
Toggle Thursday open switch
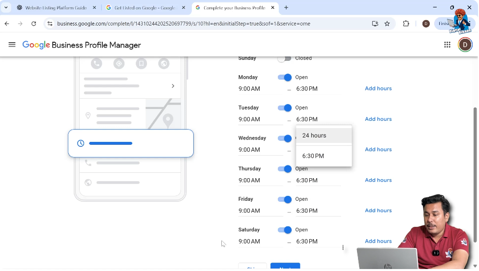tap(284, 169)
